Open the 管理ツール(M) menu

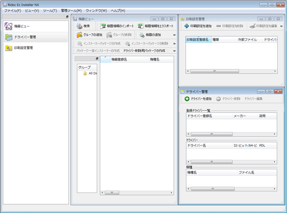tap(71, 11)
